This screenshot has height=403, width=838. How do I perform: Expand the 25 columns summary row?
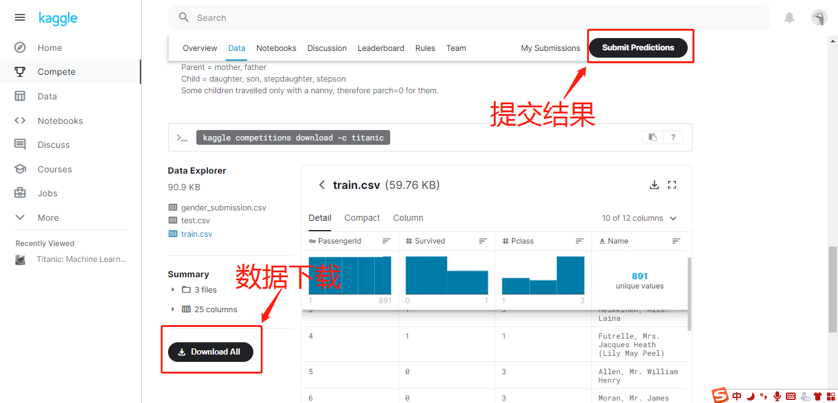(x=204, y=309)
